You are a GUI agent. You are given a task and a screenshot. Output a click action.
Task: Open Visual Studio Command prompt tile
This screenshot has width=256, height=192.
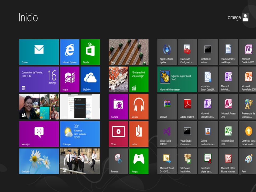pyautogui.click(x=187, y=134)
